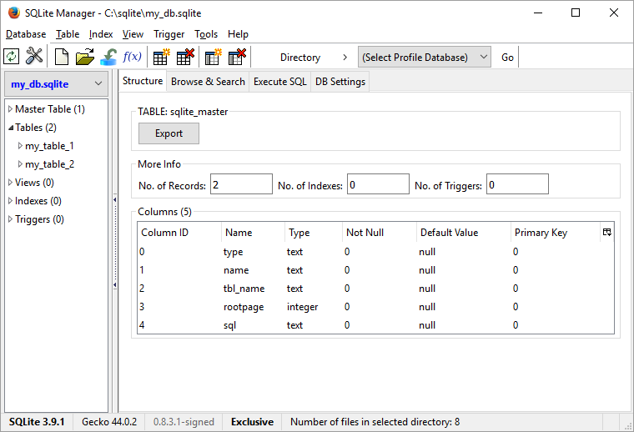This screenshot has height=432, width=634.
Task: Open the View menu
Action: tap(133, 34)
